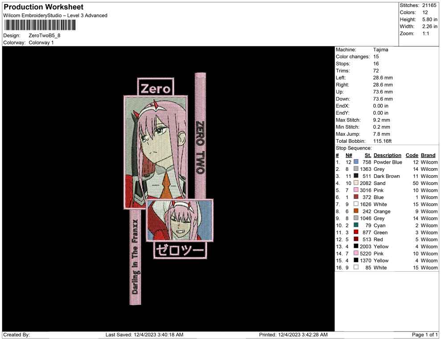441x339 pixels.
Task: Click the 'Zero' text box in the design
Action: click(x=155, y=87)
